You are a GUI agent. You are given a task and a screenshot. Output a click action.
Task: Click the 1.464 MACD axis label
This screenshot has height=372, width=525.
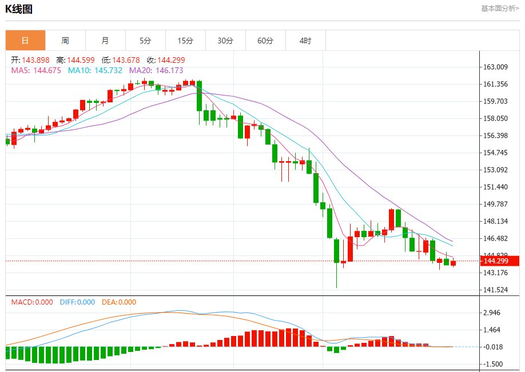[491, 330]
